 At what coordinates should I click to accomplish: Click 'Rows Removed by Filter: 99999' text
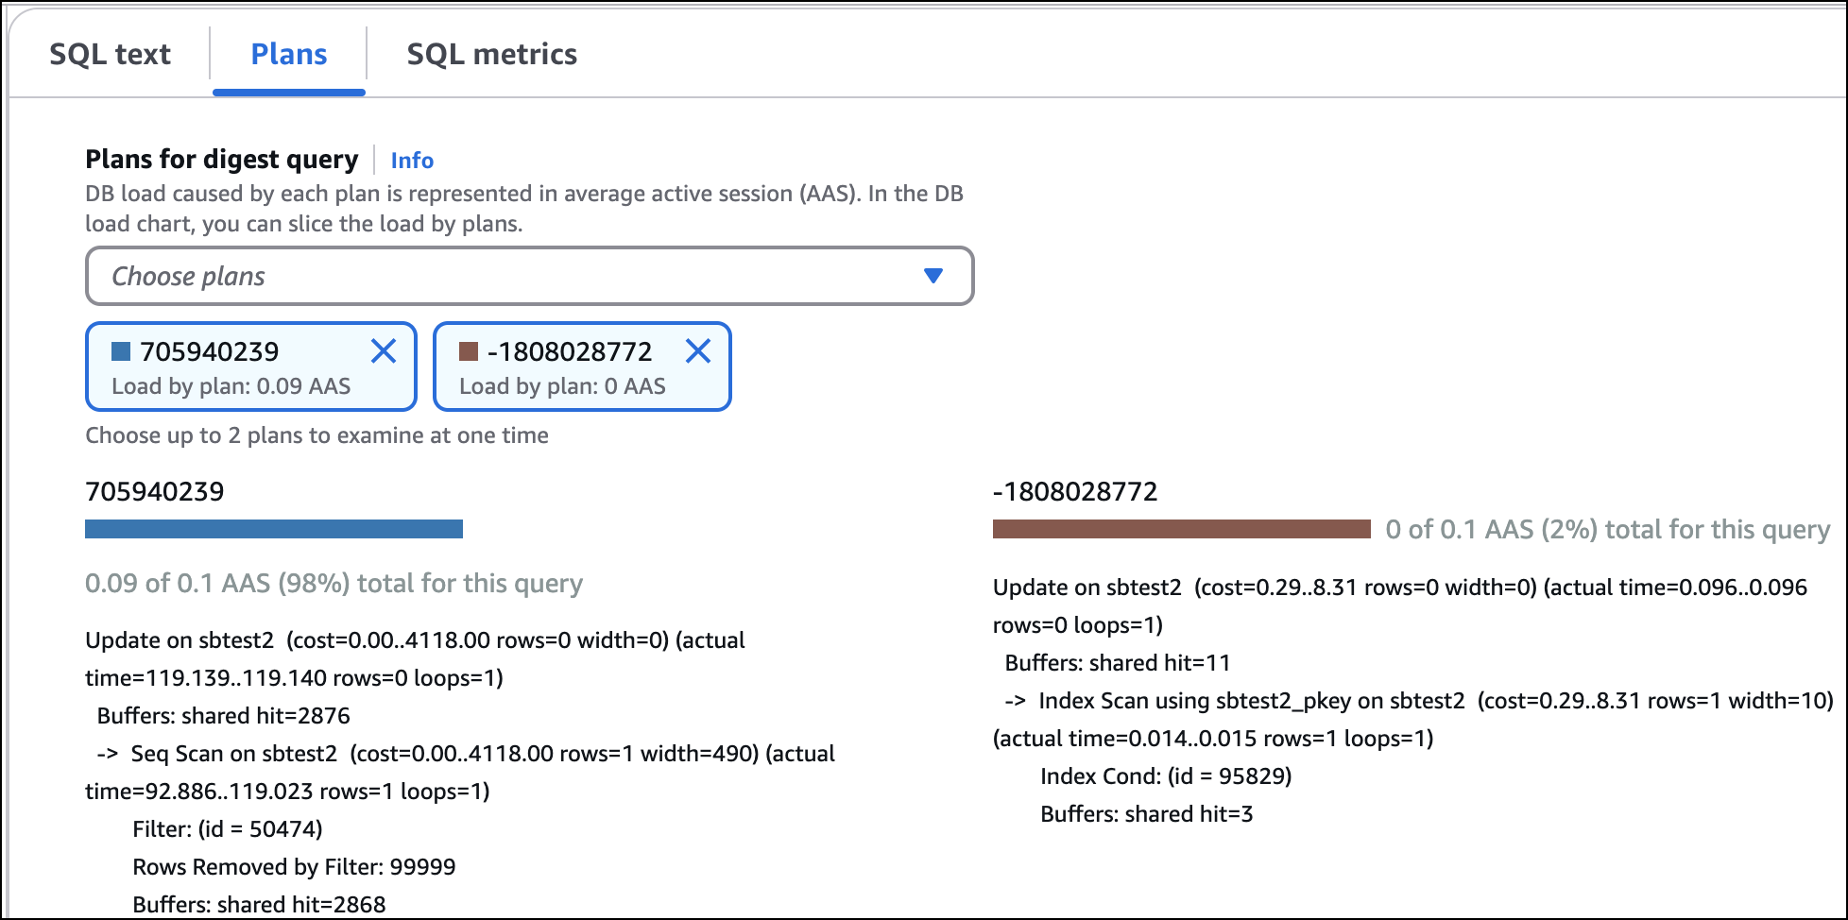(294, 867)
